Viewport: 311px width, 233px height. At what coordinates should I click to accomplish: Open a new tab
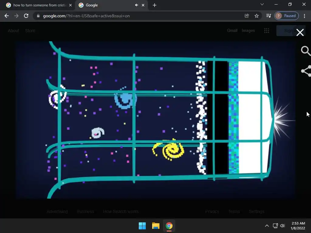click(155, 5)
